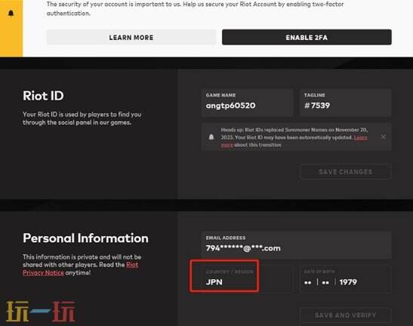Open the Learn more link about transition
The image size is (413, 326).
[x=360, y=137]
